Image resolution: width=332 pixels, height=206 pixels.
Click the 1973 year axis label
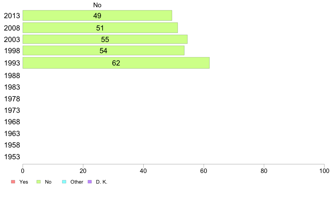12,110
